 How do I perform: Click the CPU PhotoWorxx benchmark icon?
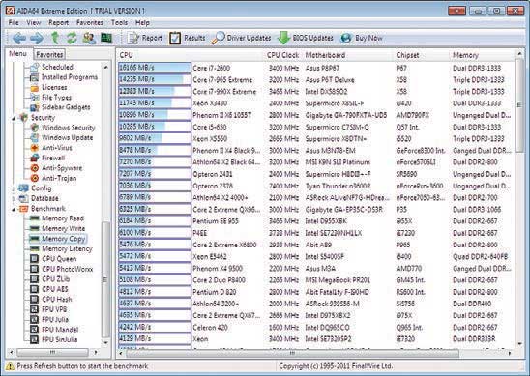pyautogui.click(x=34, y=269)
